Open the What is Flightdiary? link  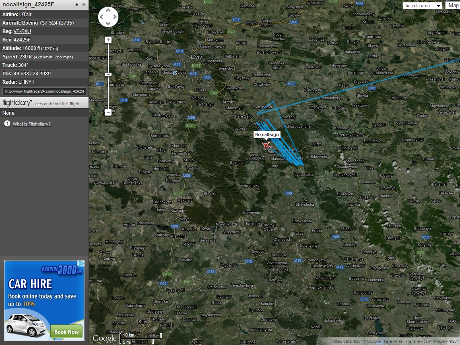(x=32, y=124)
